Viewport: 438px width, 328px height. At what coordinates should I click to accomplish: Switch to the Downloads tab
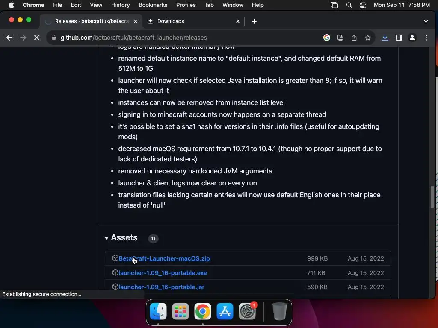click(x=194, y=21)
